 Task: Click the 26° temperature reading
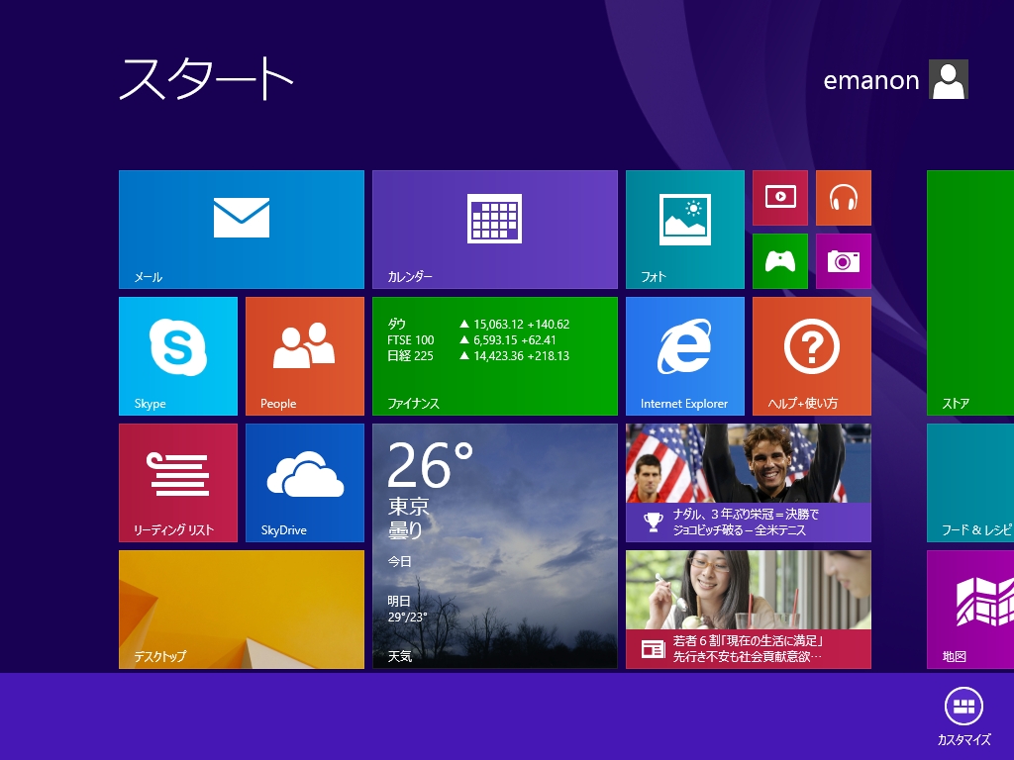(x=430, y=464)
